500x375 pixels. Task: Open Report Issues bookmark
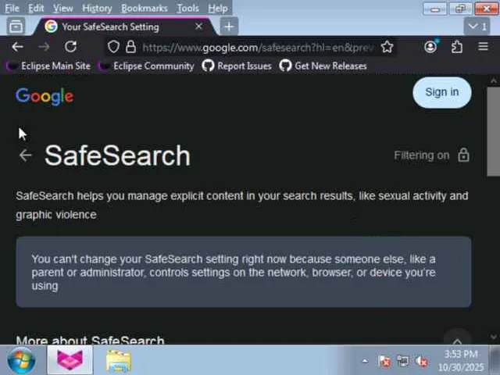pos(237,66)
